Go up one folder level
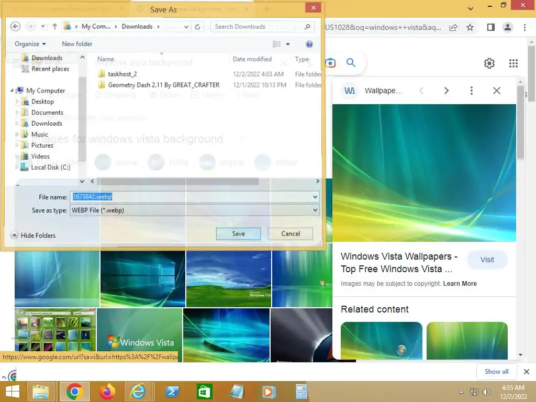Image resolution: width=536 pixels, height=402 pixels. coord(54,26)
